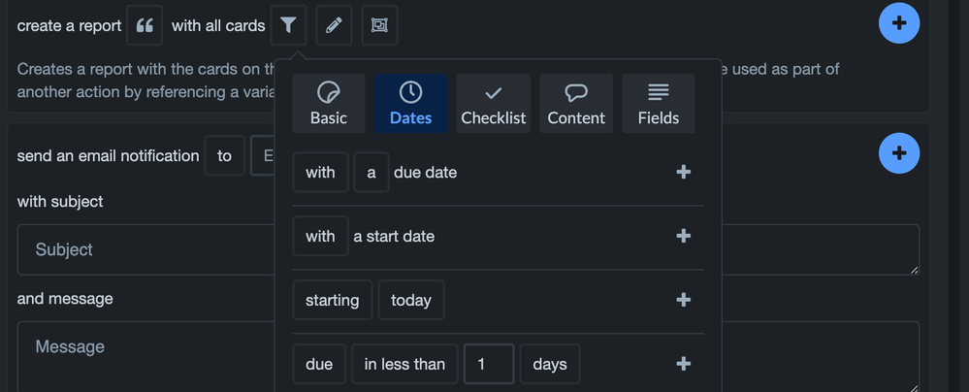Add the create a report action
969x392 pixels.
pyautogui.click(x=898, y=23)
